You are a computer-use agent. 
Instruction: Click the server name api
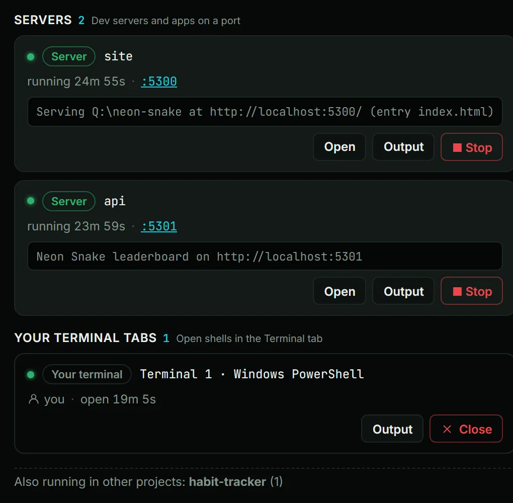115,201
